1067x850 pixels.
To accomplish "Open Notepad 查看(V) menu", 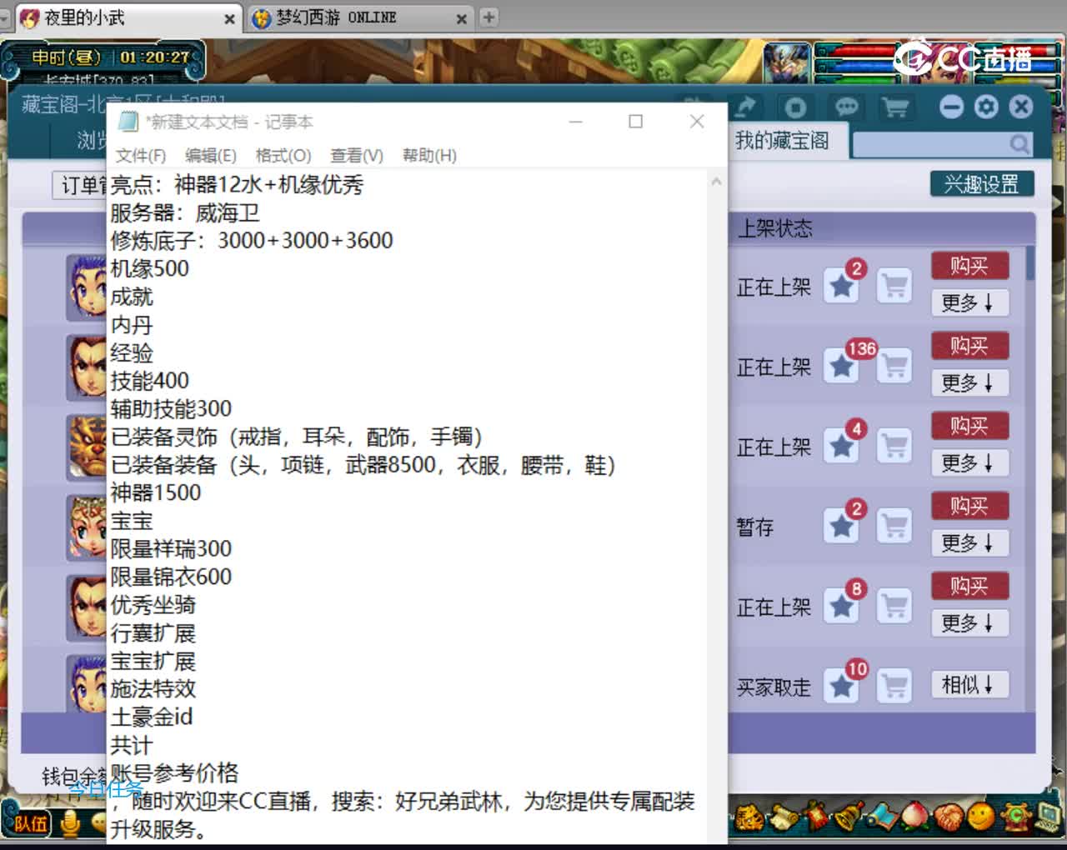I will pos(357,156).
